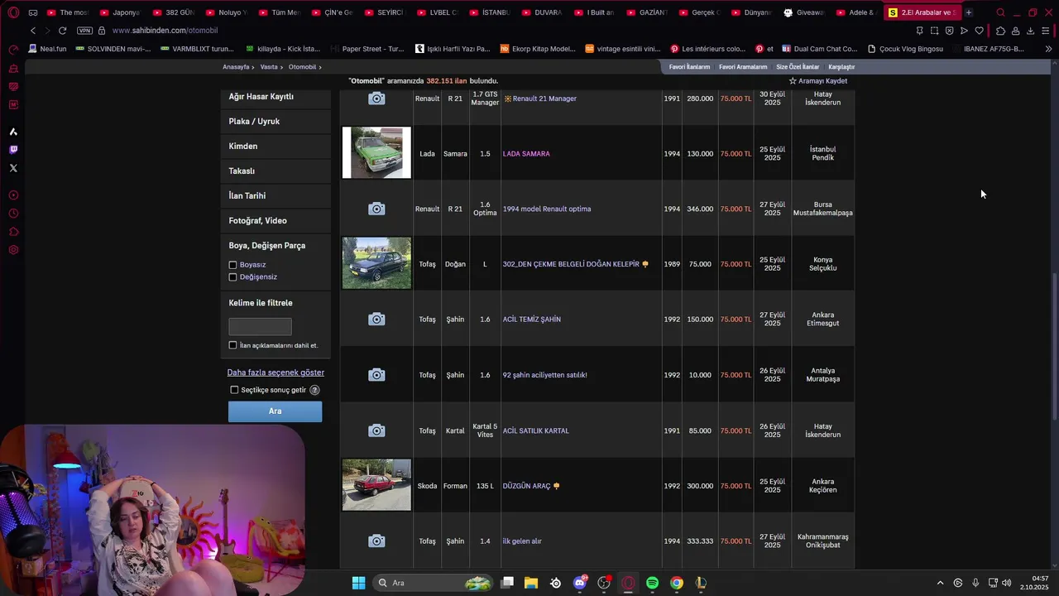Go to Vasıta in the breadcrumb
This screenshot has height=596, width=1059.
tap(269, 67)
